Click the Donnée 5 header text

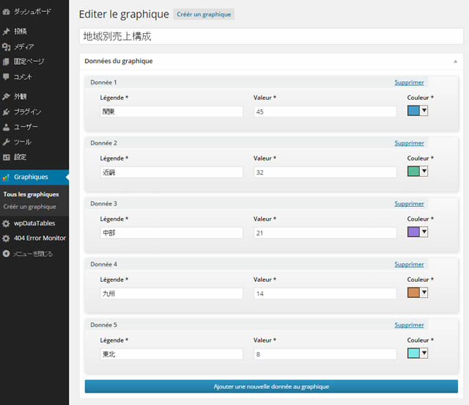point(103,325)
